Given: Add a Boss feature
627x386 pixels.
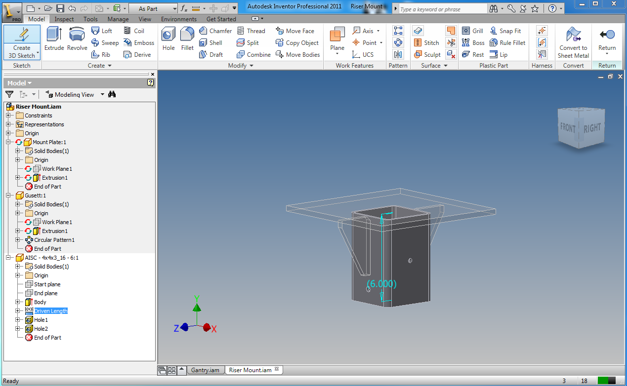Looking at the screenshot, I should tap(473, 43).
